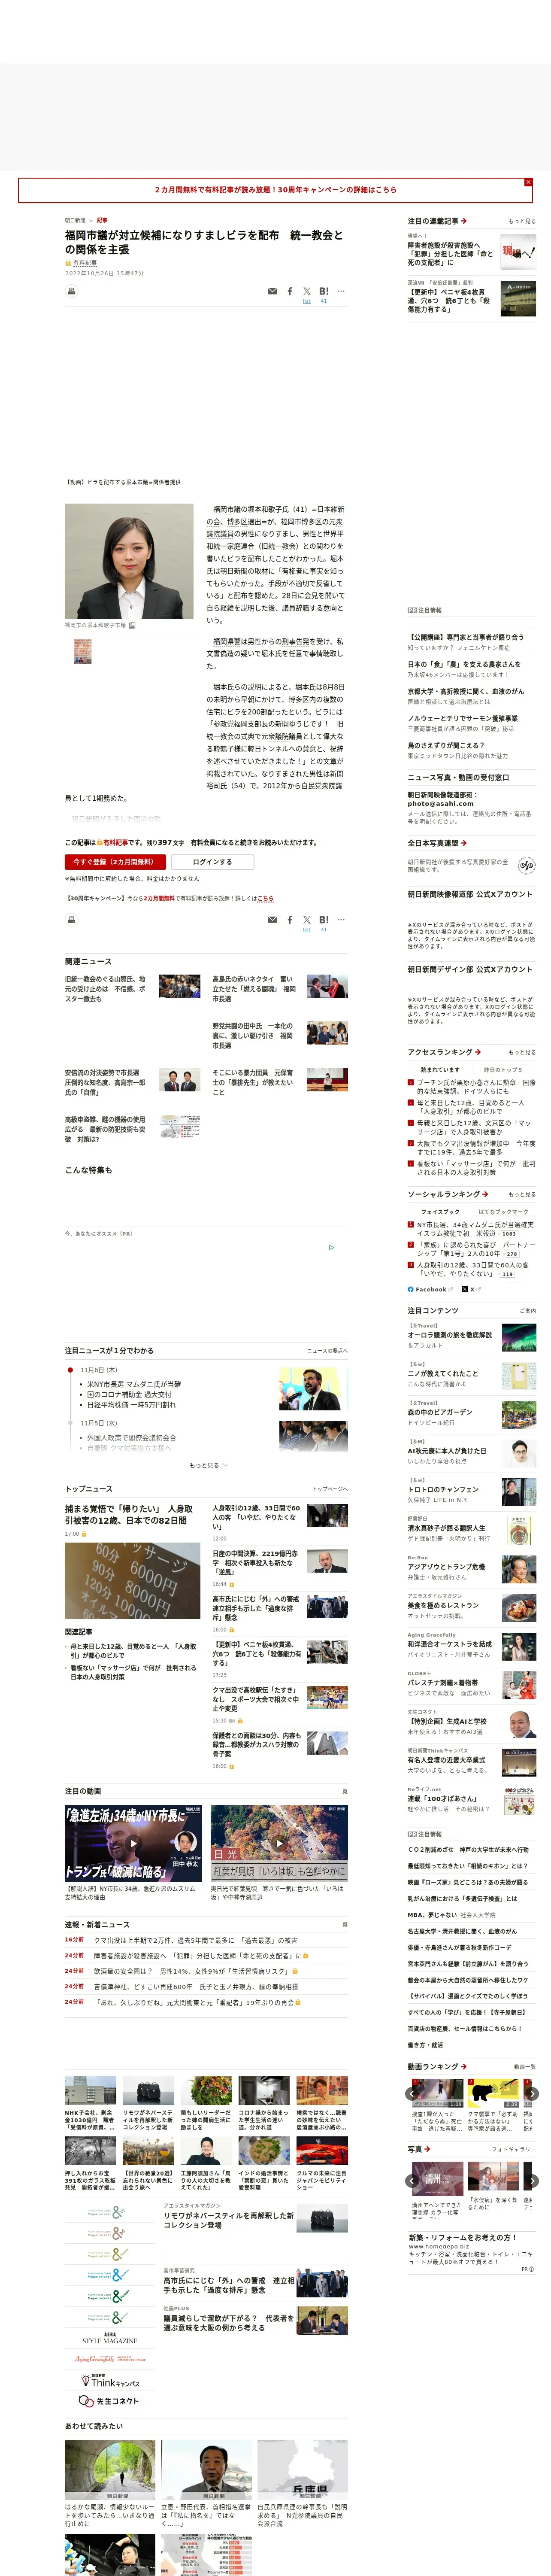The image size is (551, 2576).
Task: Open the ノルウェーとチリでサーモン養殖事業 PR link
Action: coord(462,718)
